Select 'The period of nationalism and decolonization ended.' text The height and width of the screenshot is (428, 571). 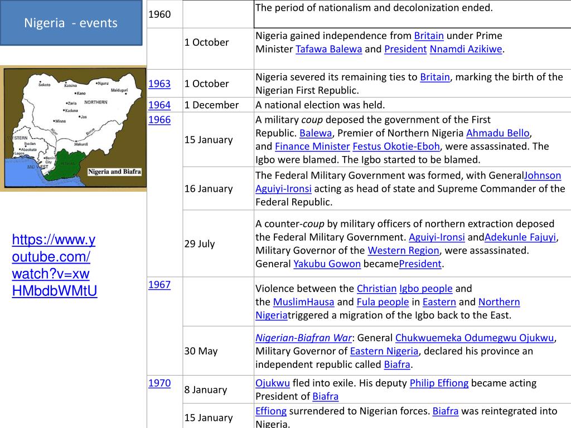coord(374,8)
